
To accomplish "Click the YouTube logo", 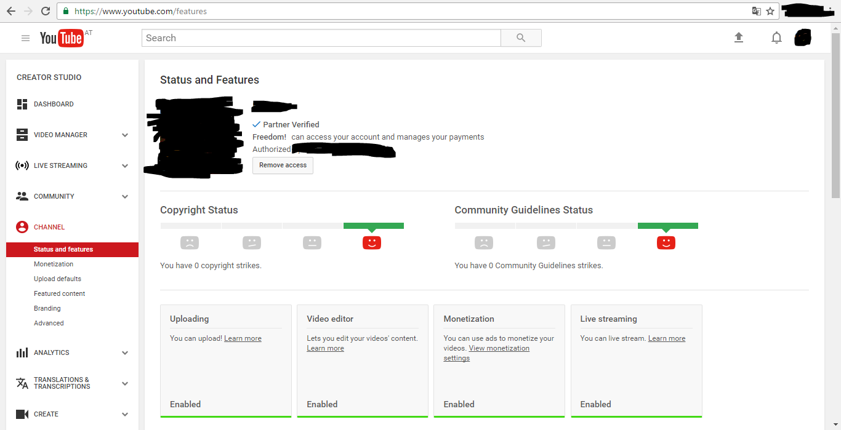I will pos(62,38).
